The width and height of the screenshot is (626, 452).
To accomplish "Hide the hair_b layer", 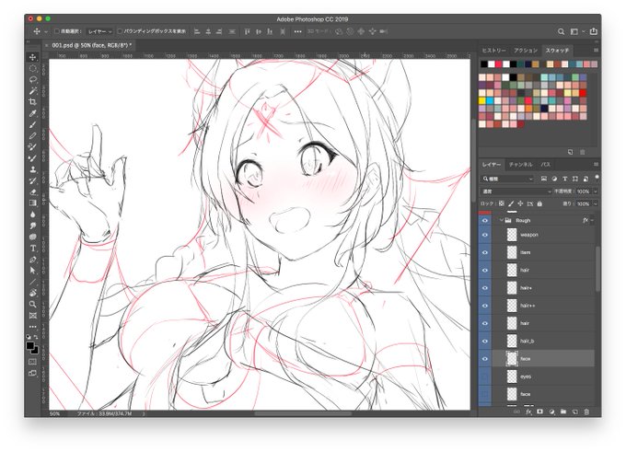I will point(484,341).
